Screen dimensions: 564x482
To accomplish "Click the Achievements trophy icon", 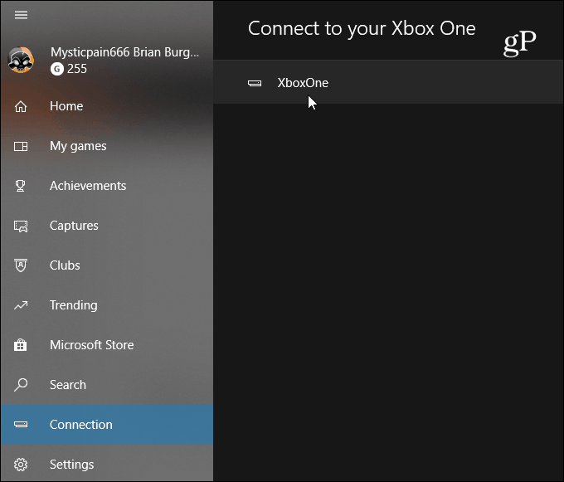I will tap(21, 186).
